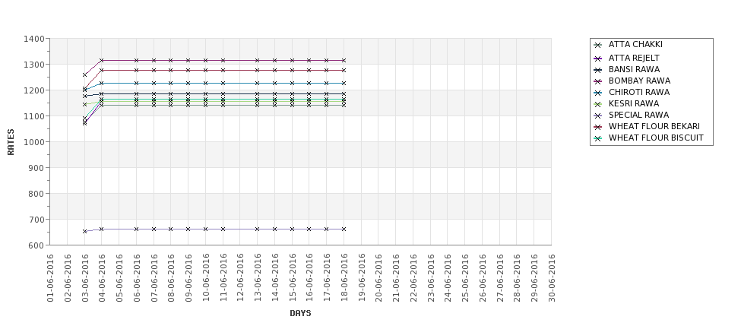741x326 pixels.
Task: Click lowest line's data point on 18-06-2016
Action: (344, 229)
